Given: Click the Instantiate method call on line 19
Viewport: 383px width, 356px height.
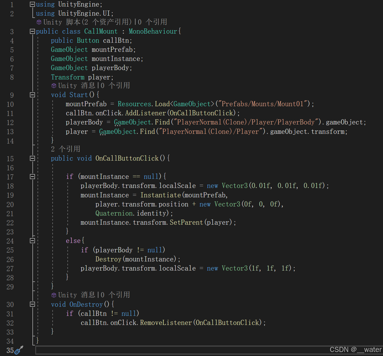Looking at the screenshot, I should 161,195.
